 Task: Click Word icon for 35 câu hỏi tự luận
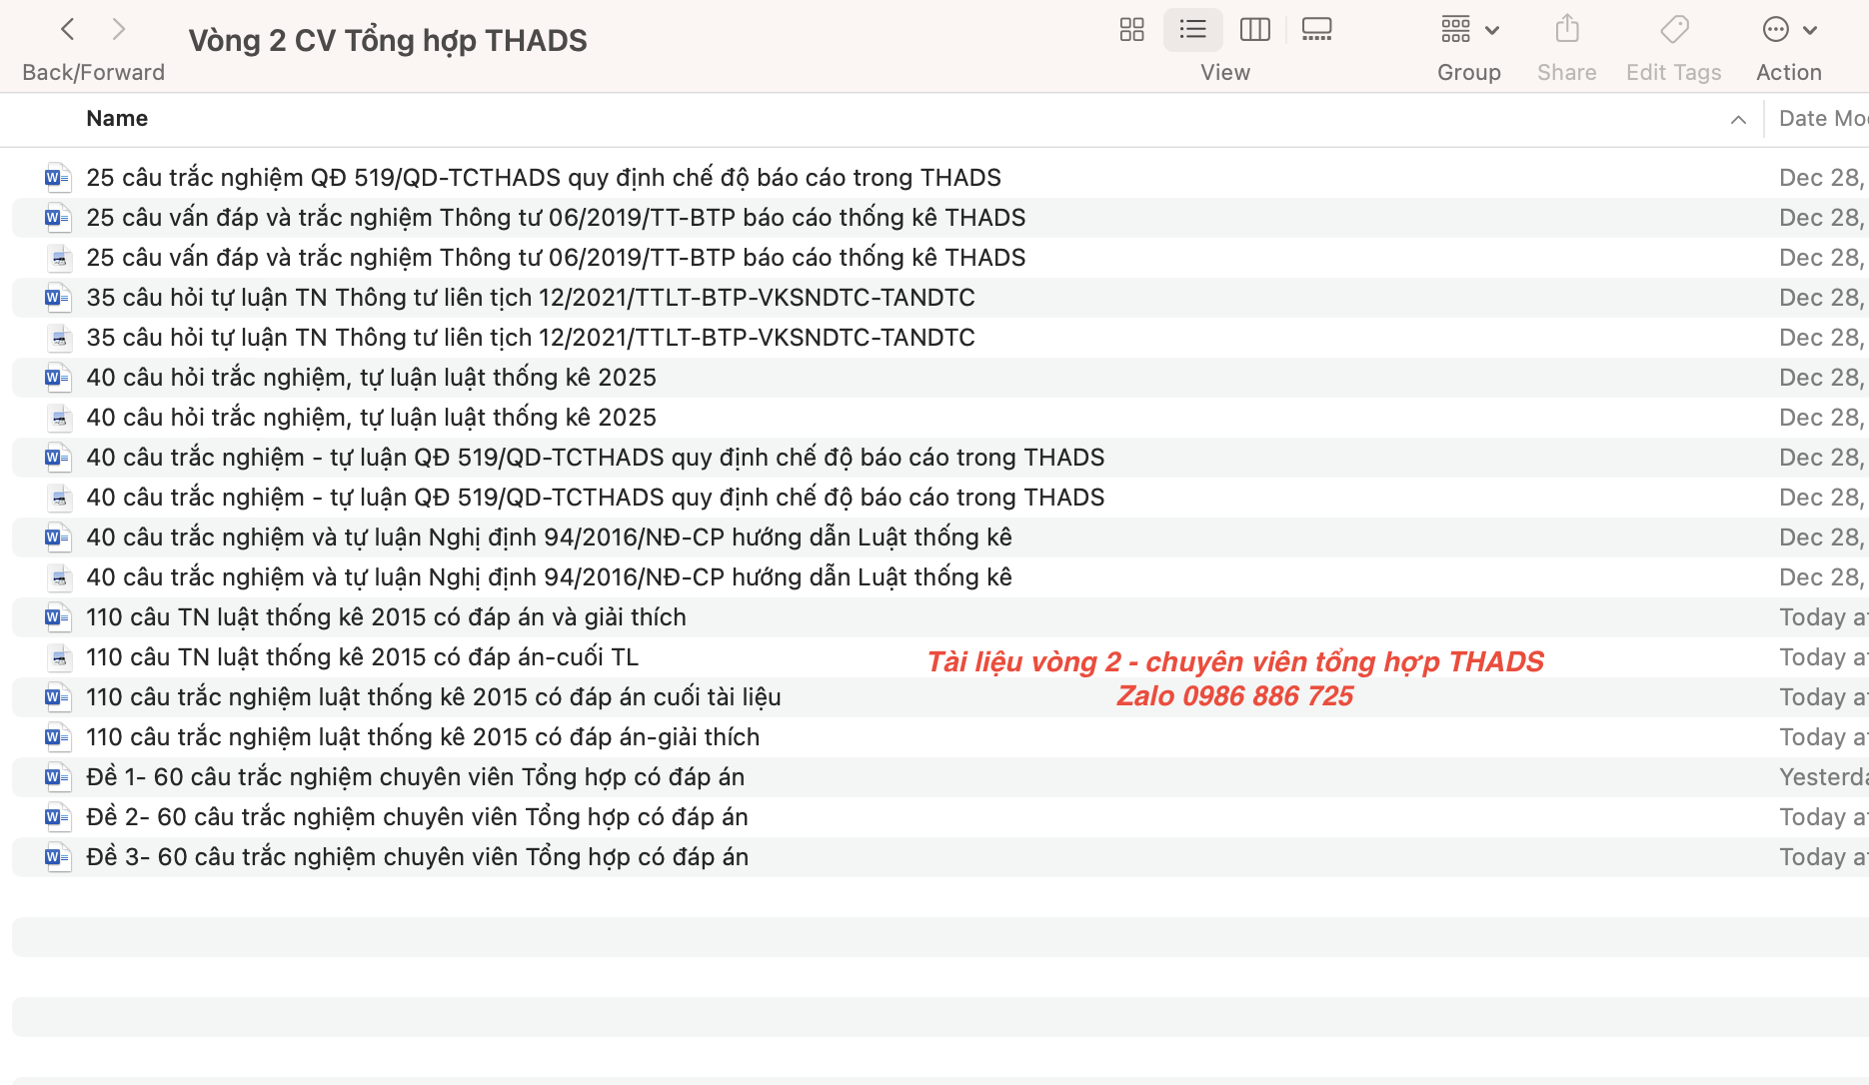tap(57, 298)
